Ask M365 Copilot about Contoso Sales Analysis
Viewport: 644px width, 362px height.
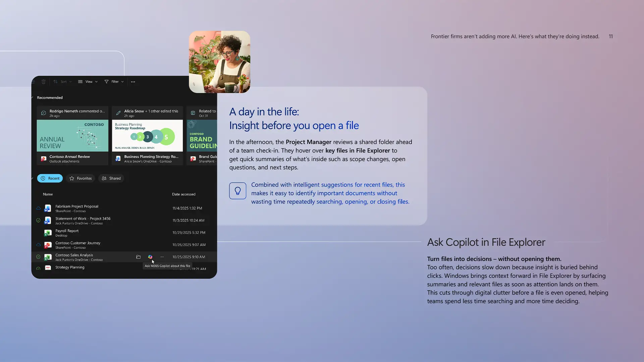[x=150, y=257]
